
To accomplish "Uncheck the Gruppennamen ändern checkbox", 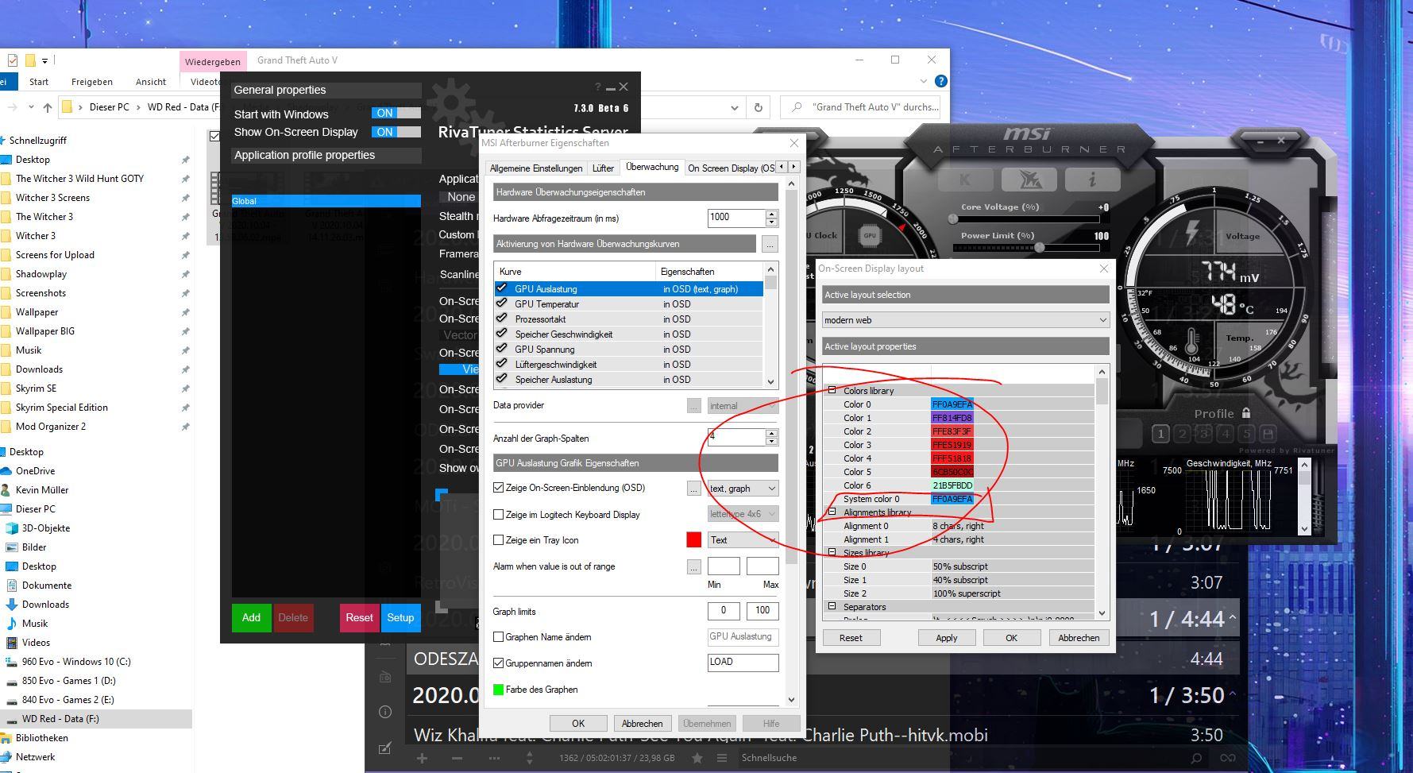I will (x=499, y=663).
